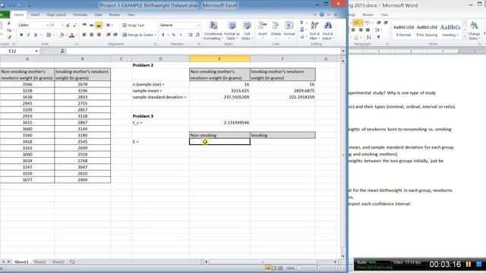This screenshot has width=486, height=273.
Task: Switch to Sheet3 worksheet tab
Action: pyautogui.click(x=58, y=262)
